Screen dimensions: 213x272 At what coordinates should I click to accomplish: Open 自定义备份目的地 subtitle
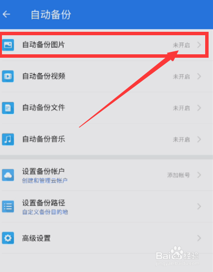[x=45, y=212]
